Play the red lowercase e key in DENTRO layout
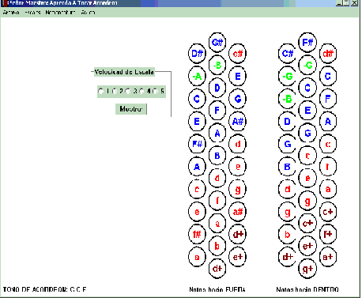 click(x=307, y=179)
